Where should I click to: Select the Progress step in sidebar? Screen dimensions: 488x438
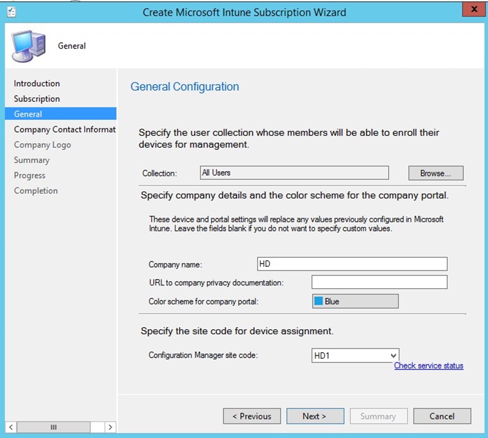pos(30,176)
